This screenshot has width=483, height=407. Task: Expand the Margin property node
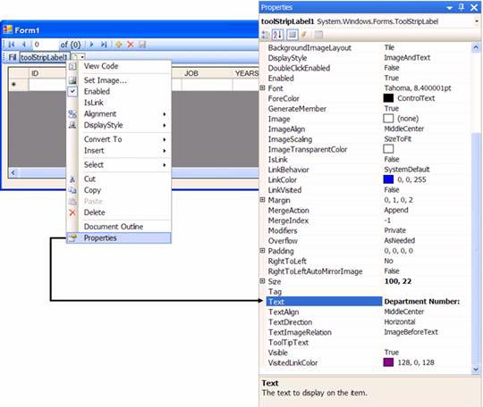point(262,200)
